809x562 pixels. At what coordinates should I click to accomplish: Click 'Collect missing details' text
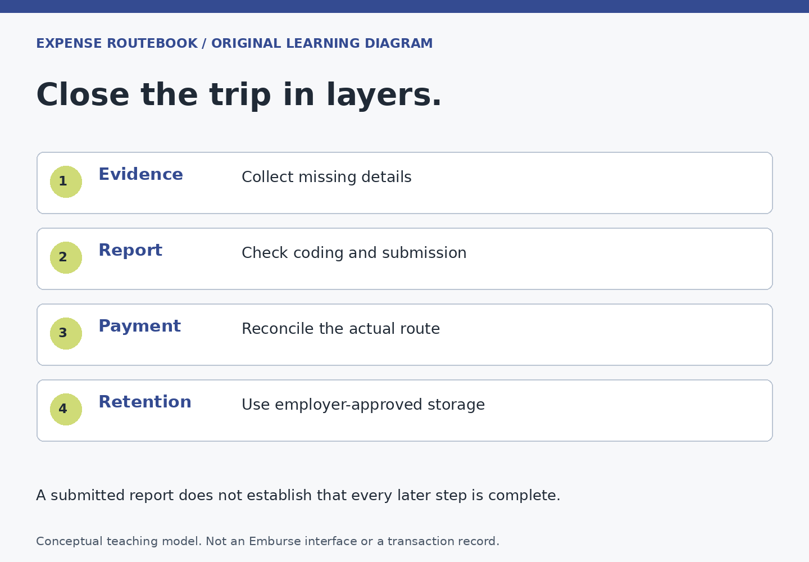[x=326, y=177]
